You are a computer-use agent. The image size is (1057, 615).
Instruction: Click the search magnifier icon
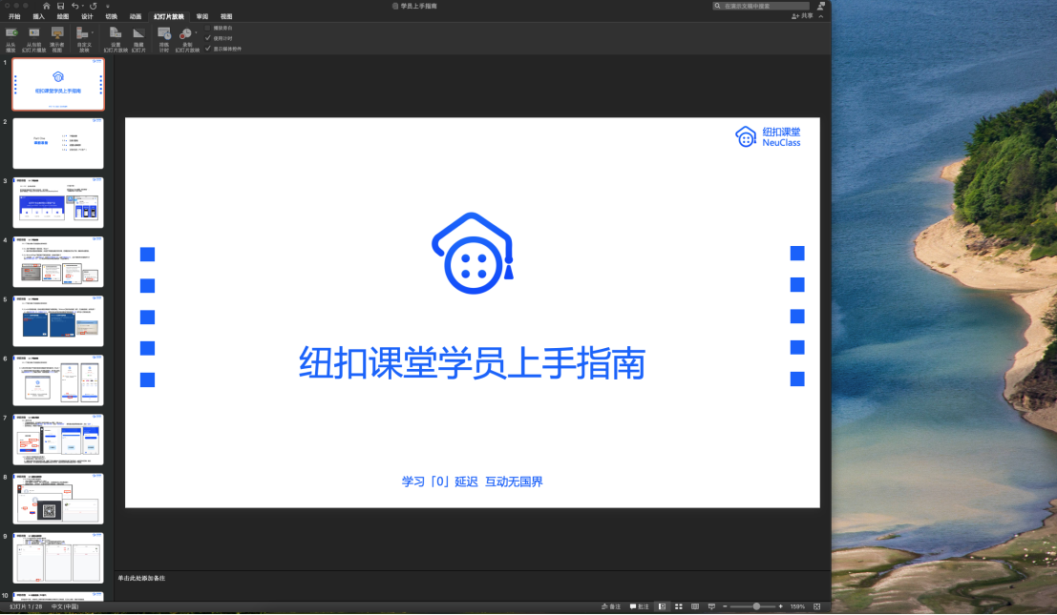coord(717,6)
